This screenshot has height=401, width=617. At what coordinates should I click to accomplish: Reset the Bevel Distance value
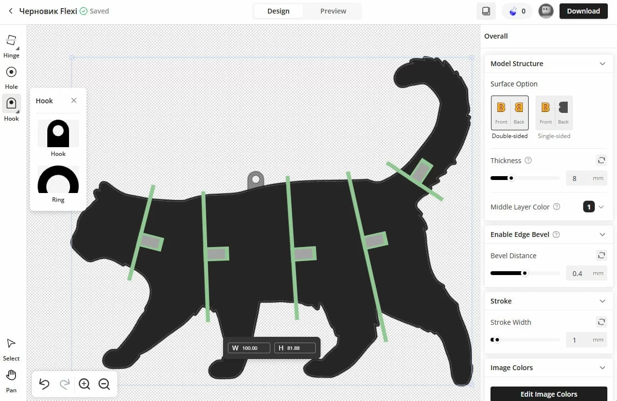601,255
